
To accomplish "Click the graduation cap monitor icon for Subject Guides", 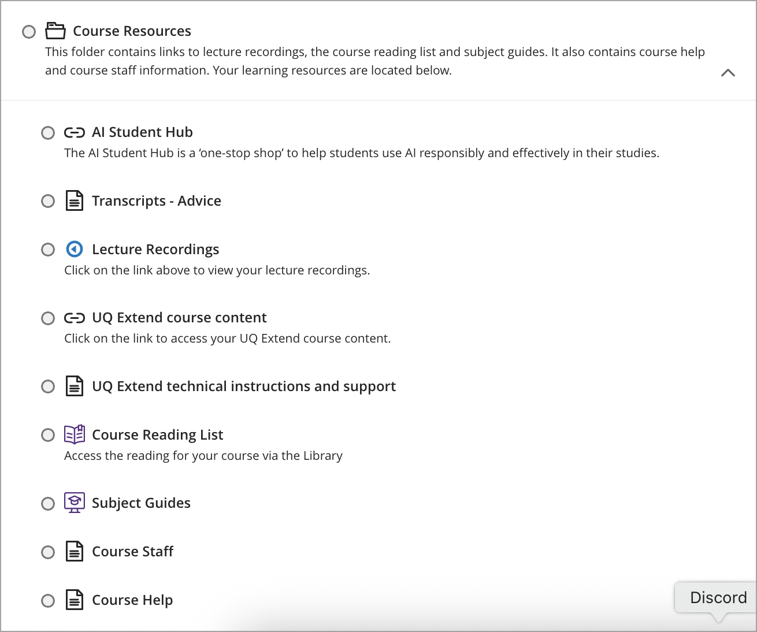I will click(x=75, y=503).
